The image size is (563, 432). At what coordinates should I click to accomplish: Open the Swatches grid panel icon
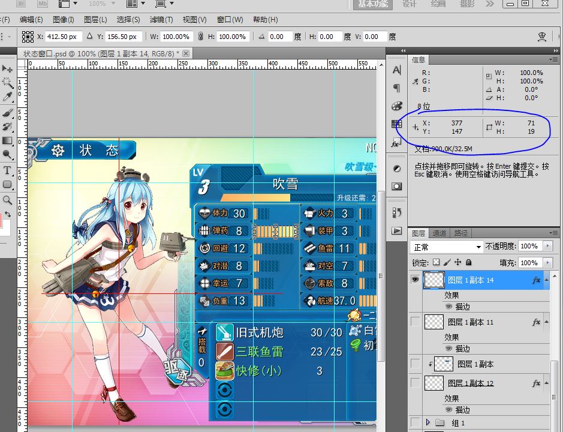tap(396, 124)
